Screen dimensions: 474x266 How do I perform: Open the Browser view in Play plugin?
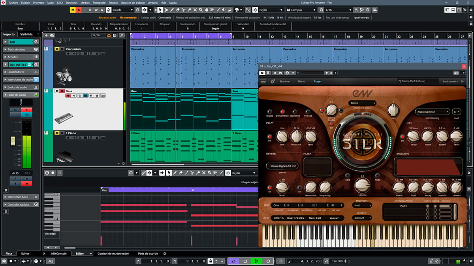click(x=285, y=82)
